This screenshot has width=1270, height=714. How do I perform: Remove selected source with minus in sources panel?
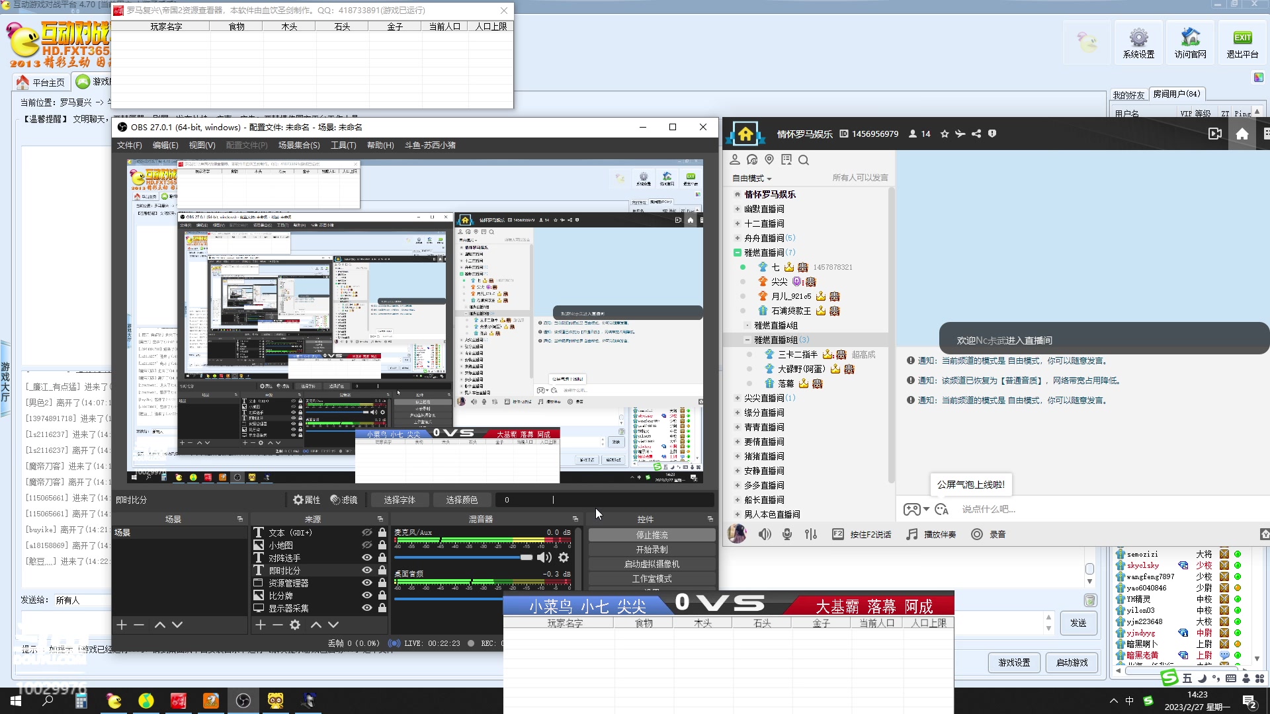click(278, 625)
